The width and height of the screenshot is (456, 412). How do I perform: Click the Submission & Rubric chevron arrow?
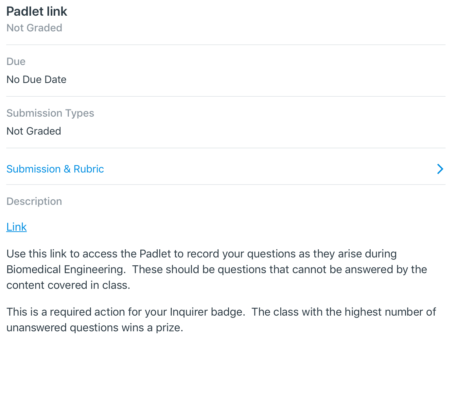click(440, 169)
